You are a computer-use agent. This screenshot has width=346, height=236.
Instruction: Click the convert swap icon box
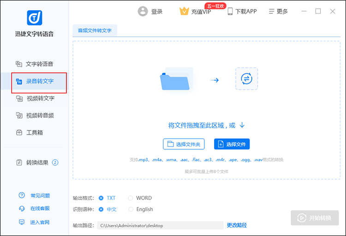click(246, 79)
